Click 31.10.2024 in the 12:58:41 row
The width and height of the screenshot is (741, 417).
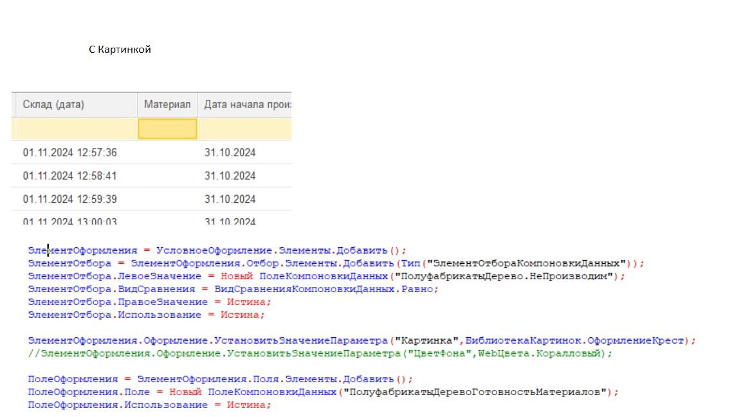230,176
